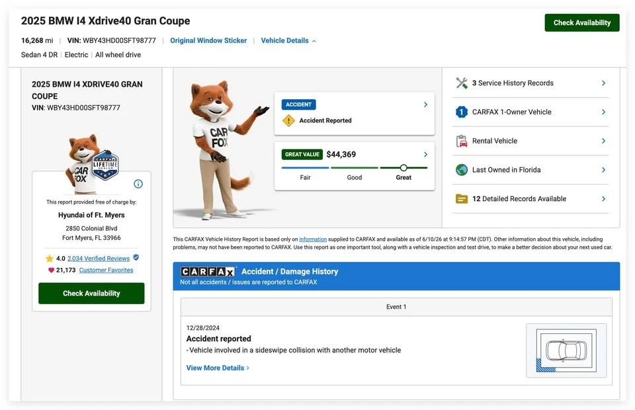635x410 pixels.
Task: Click the dealer card Check Availability button
Action: 91,293
